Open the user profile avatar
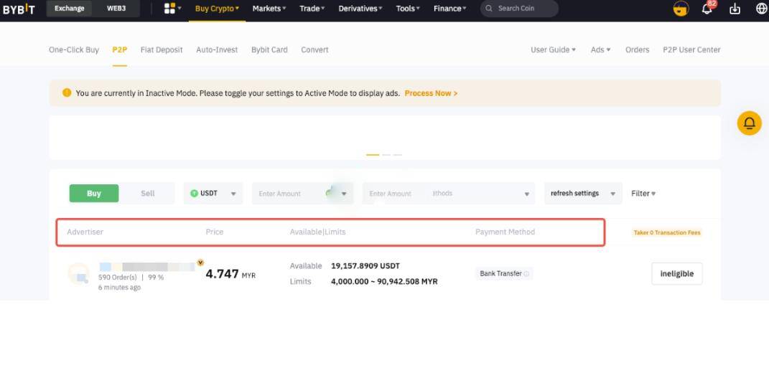Image resolution: width=769 pixels, height=378 pixels. [x=681, y=9]
